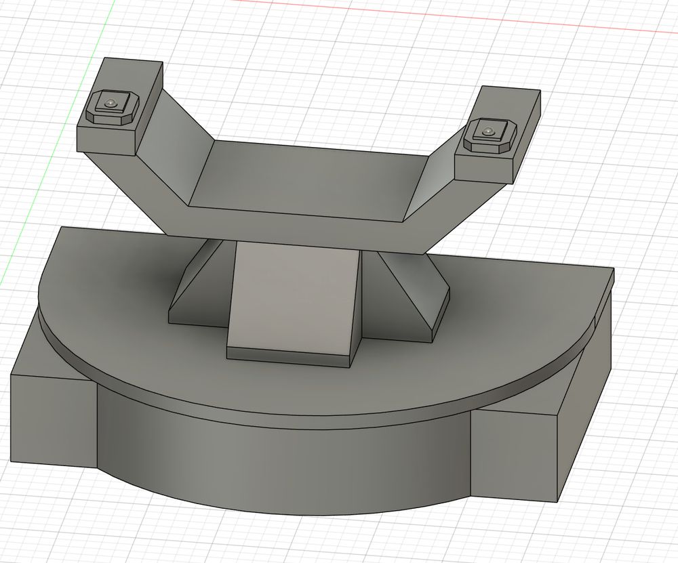This screenshot has height=563, width=678.
Task: Select the curved front face of the base
Action: click(x=283, y=467)
